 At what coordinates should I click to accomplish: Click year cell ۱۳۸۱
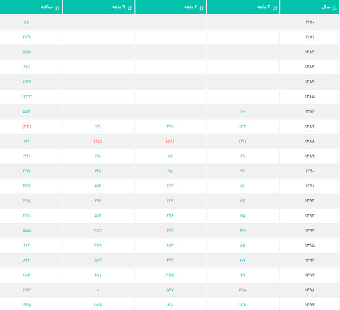309,37
